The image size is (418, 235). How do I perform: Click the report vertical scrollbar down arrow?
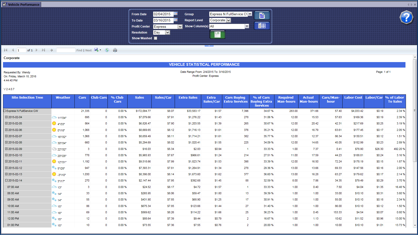[x=415, y=225]
